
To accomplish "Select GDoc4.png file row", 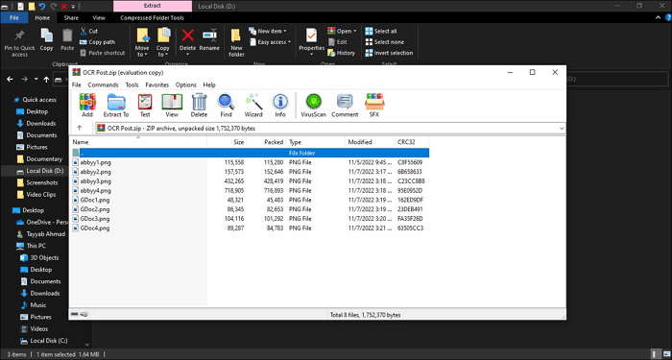I will (249, 228).
